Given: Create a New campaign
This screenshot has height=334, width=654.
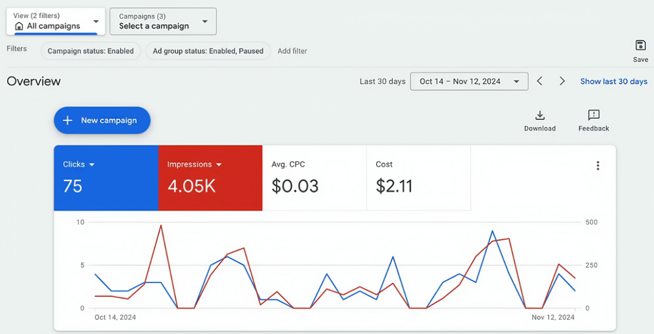Looking at the screenshot, I should pos(102,121).
